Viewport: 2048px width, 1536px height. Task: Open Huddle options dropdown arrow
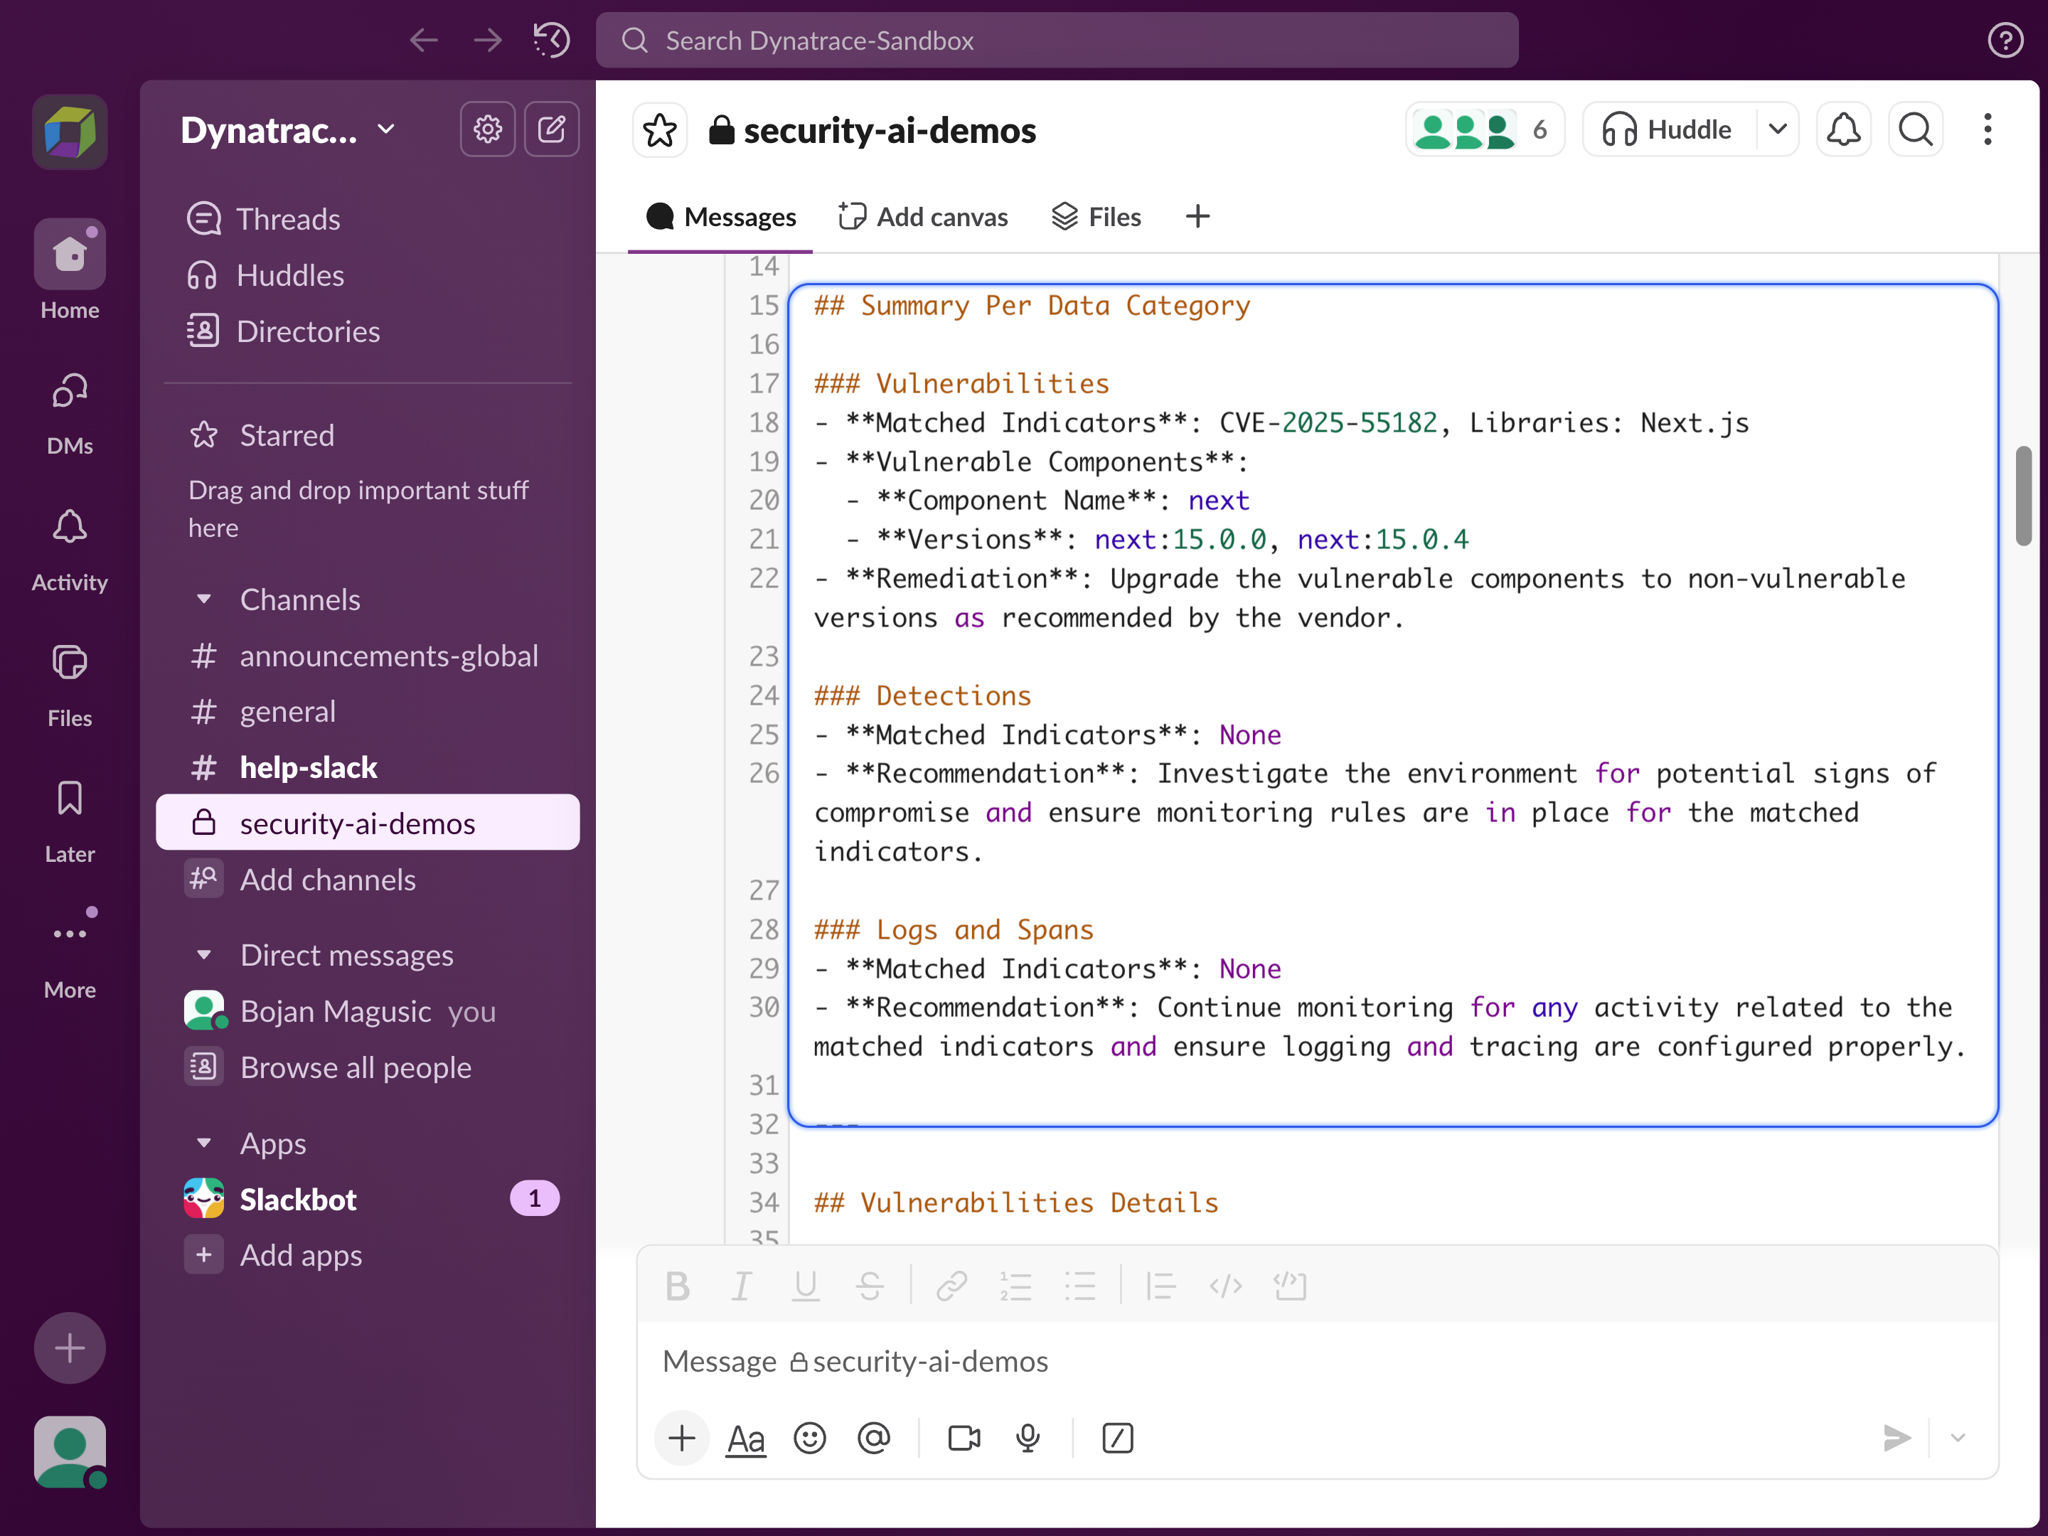(1777, 129)
